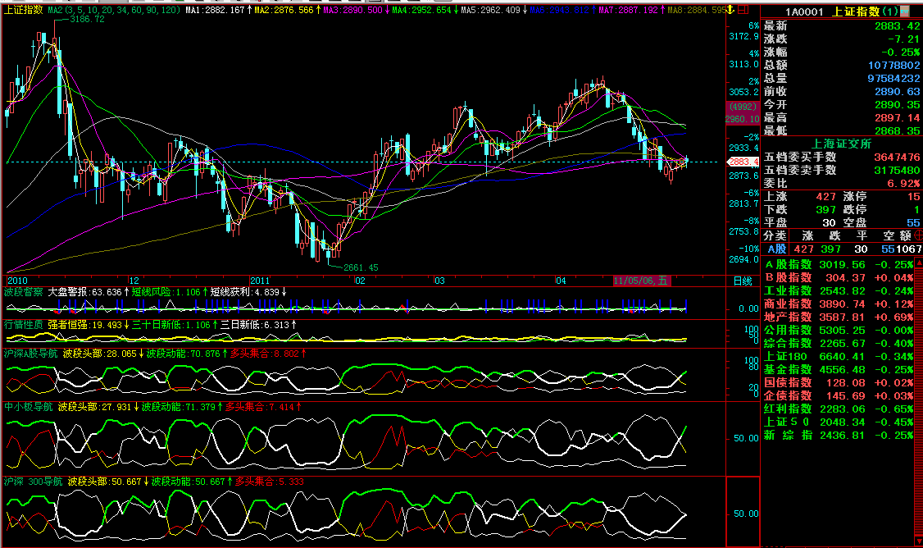This screenshot has height=548, width=923.
Task: Click the highlighted date marker 11/05/06,五
Action: (x=642, y=281)
